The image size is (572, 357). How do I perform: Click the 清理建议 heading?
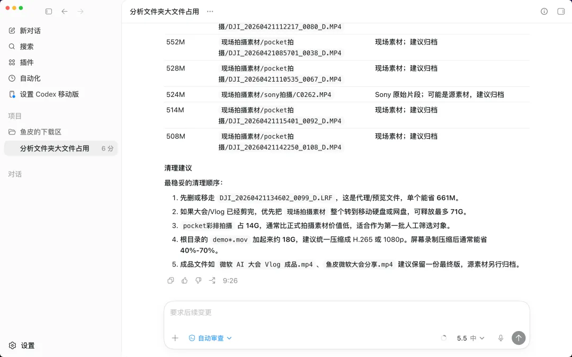click(178, 168)
